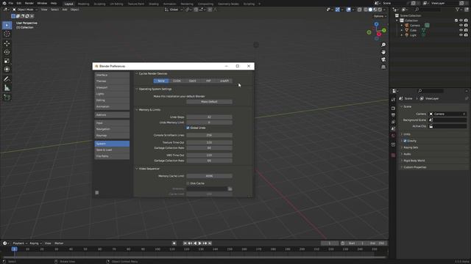This screenshot has height=264, width=471.
Task: Toggle the Global Undo checkbox
Action: (x=188, y=128)
